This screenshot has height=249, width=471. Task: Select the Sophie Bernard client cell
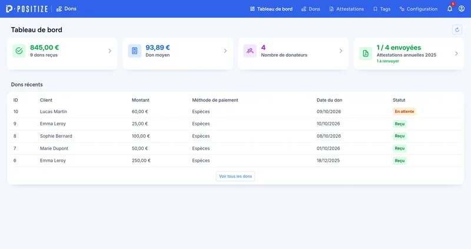click(56, 136)
